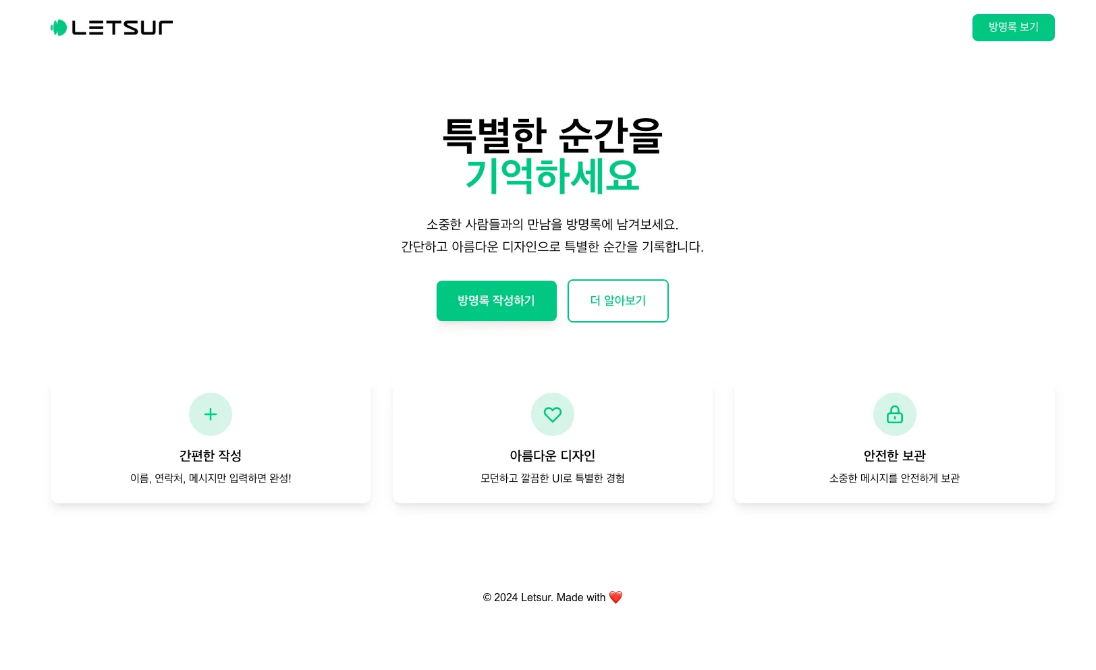Click the 소중한 메시지를 안전하게 보관 description
This screenshot has height=670, width=1096.
point(894,478)
